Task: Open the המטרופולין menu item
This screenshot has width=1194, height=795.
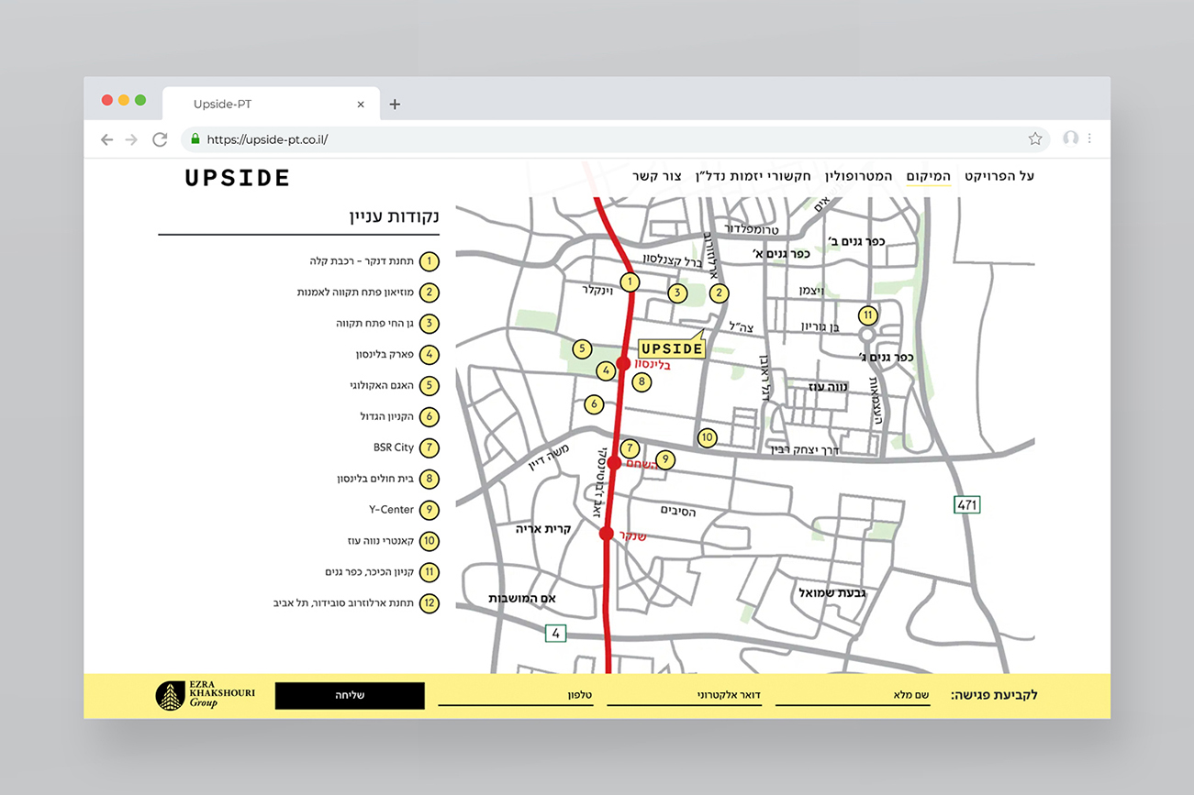Action: tap(858, 176)
